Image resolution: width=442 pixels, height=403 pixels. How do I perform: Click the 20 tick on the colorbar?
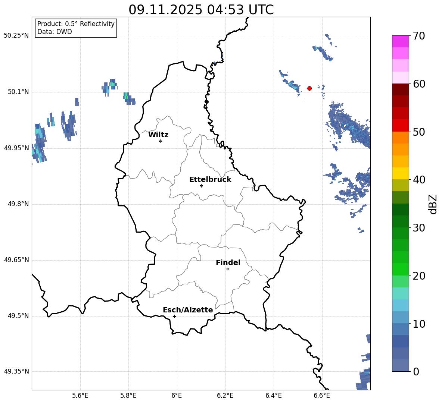pos(419,276)
